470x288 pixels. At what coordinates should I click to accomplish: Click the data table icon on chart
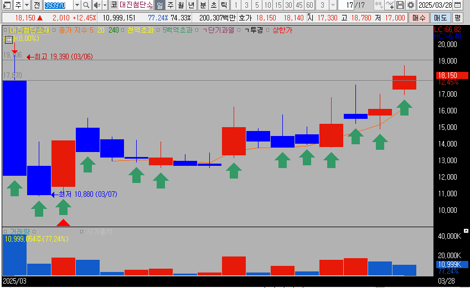click(x=9, y=39)
